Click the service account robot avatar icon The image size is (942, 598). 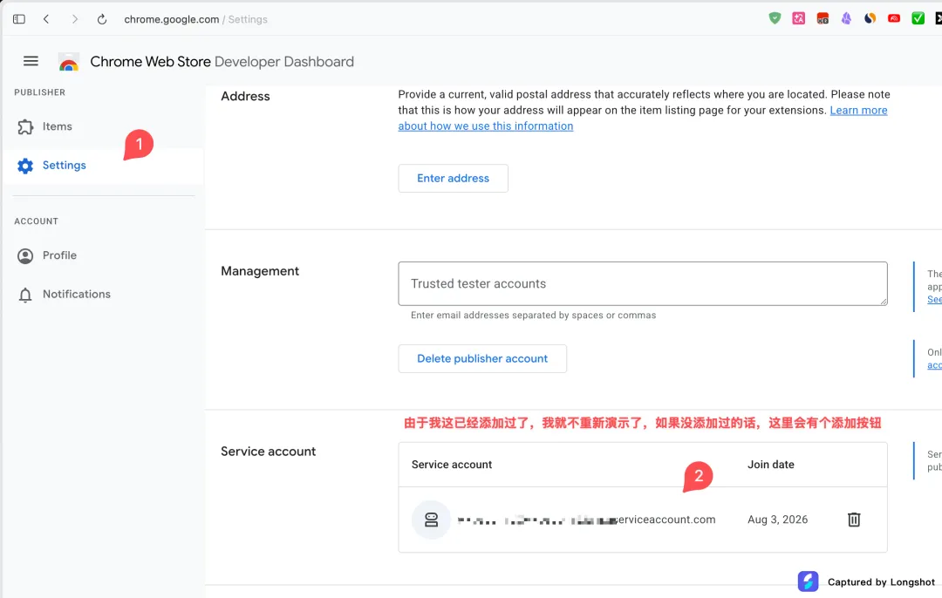432,520
